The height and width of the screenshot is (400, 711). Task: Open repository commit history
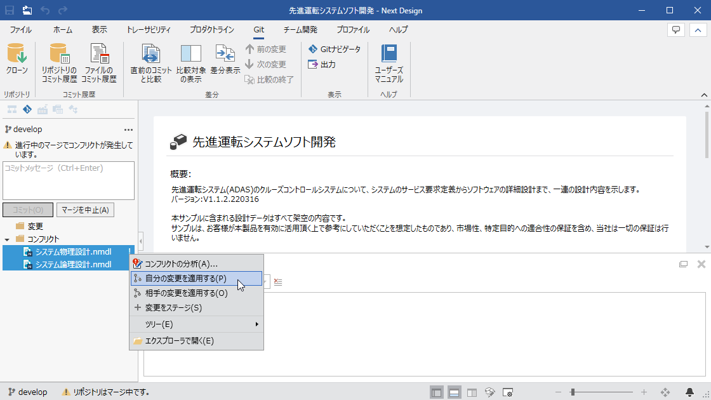(60, 63)
